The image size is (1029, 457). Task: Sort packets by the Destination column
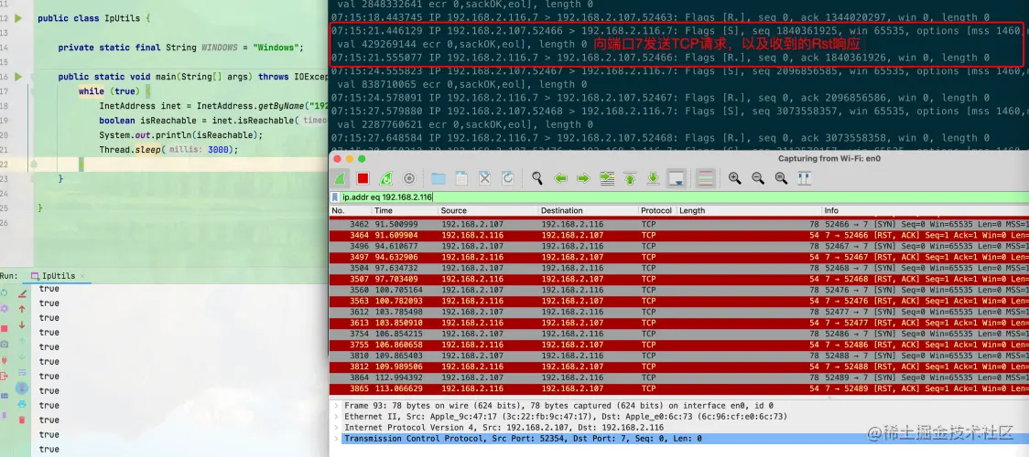pyautogui.click(x=589, y=211)
